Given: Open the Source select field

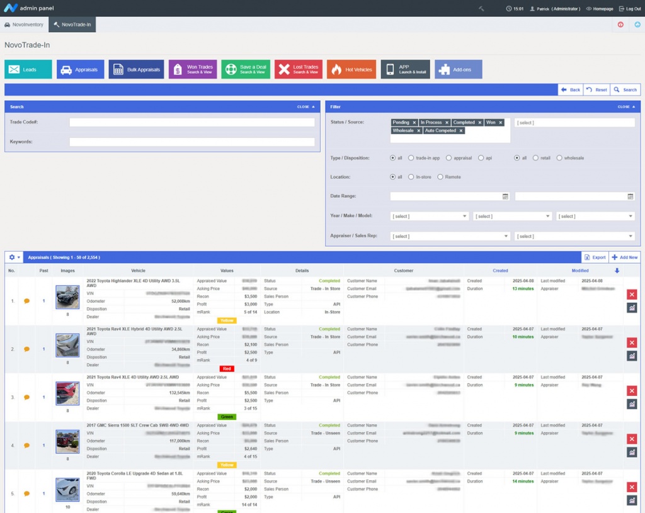Looking at the screenshot, I should pos(574,123).
